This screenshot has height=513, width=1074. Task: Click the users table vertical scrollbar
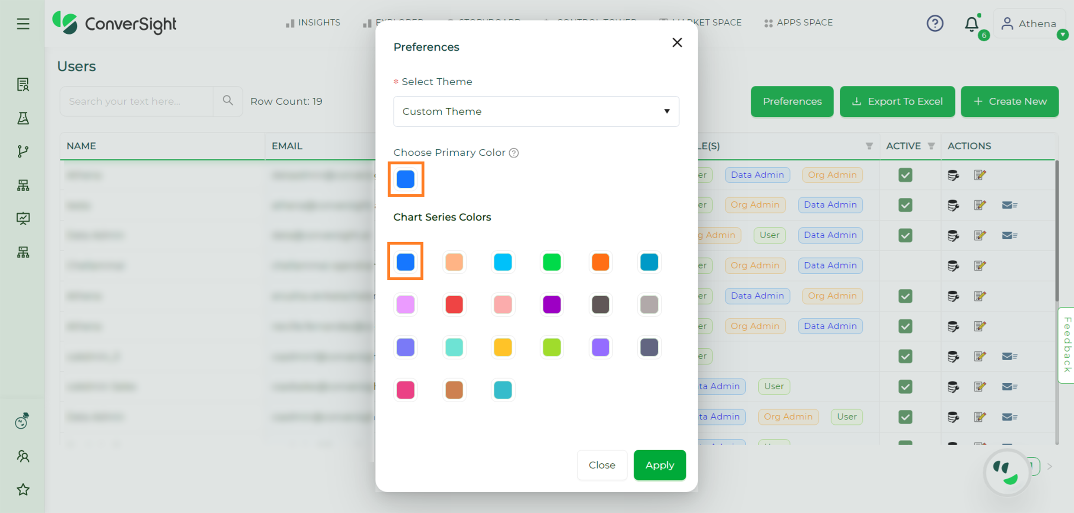1057,231
